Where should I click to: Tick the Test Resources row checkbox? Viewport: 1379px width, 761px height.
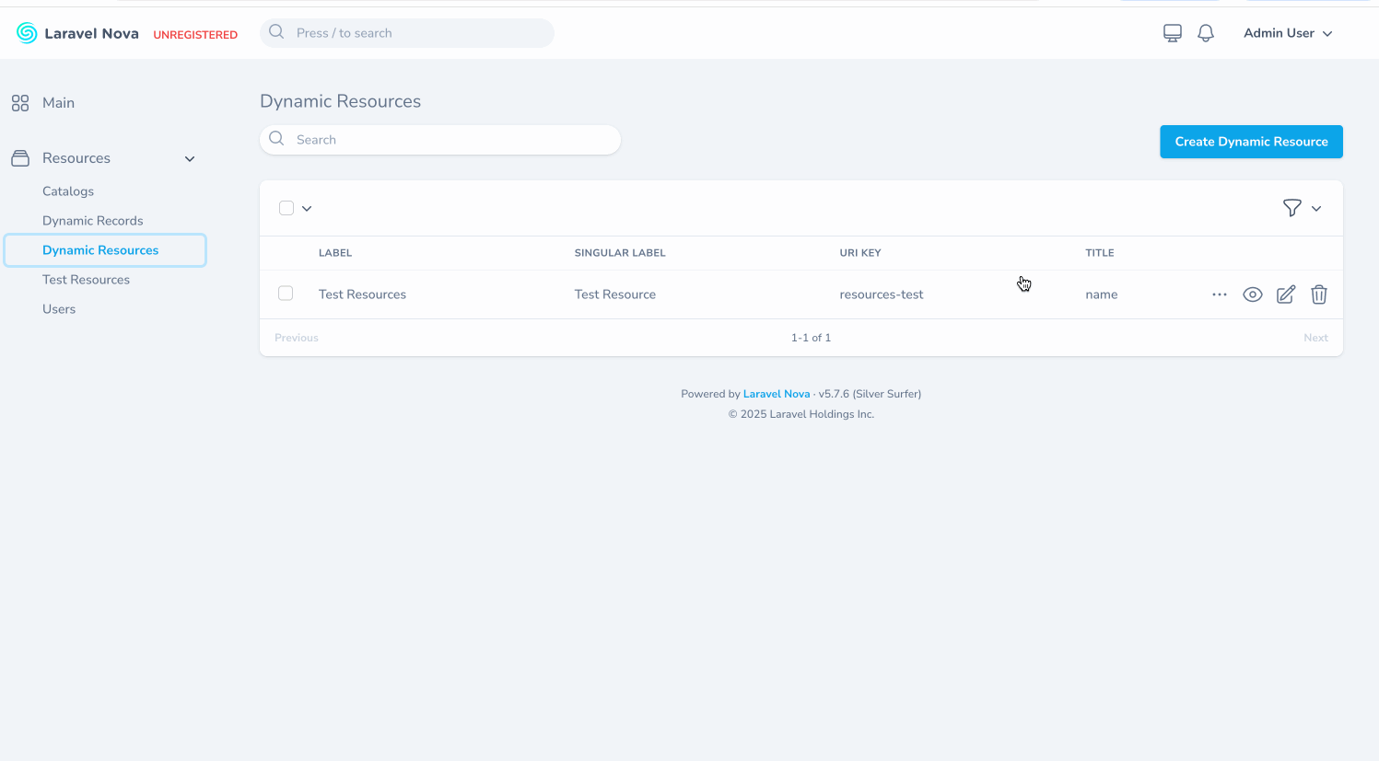click(x=286, y=294)
